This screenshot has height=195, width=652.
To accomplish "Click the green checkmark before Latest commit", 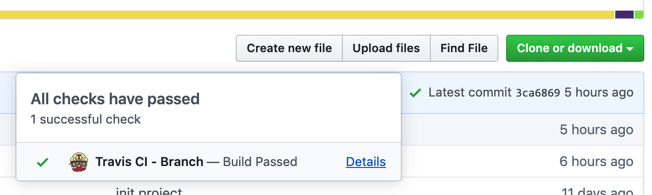I will (x=415, y=93).
